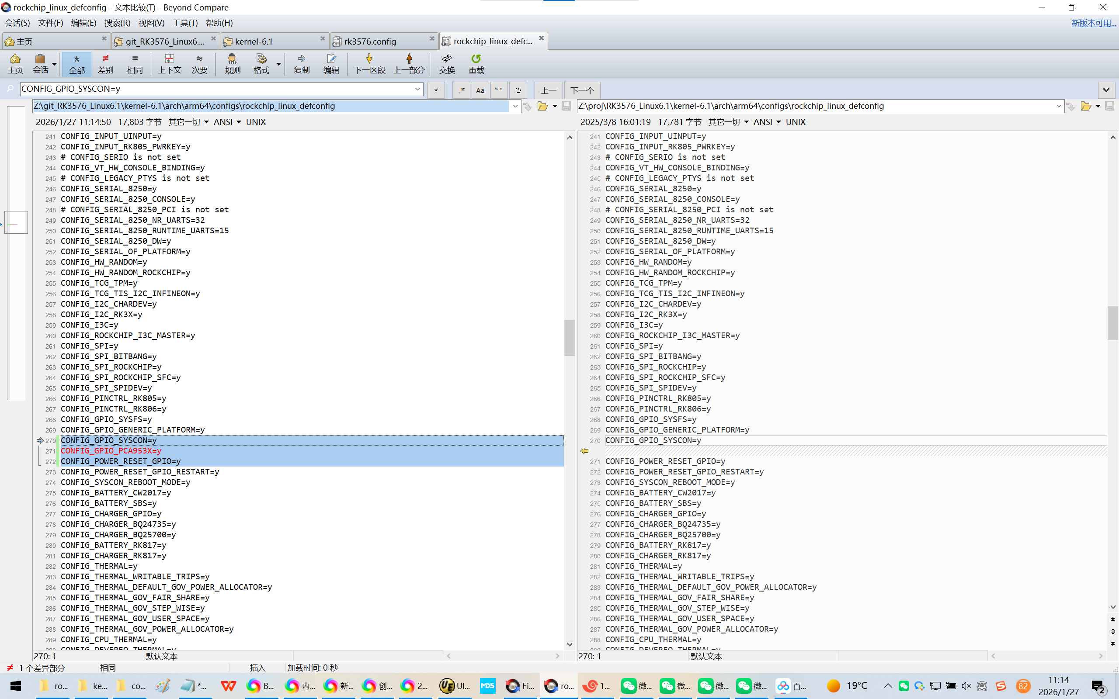This screenshot has width=1119, height=699.
Task: Toggle Show Differences (差别) filter
Action: pos(105,63)
